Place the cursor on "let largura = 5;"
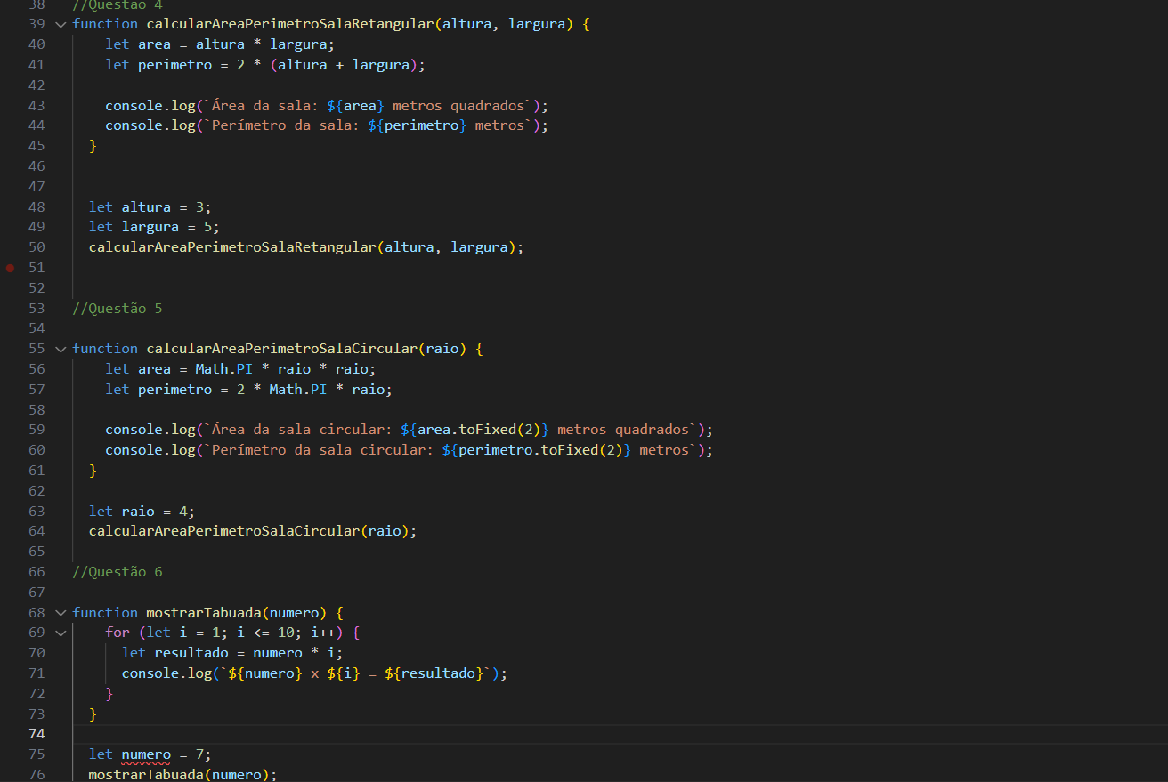The width and height of the screenshot is (1168, 782). pyautogui.click(x=154, y=227)
